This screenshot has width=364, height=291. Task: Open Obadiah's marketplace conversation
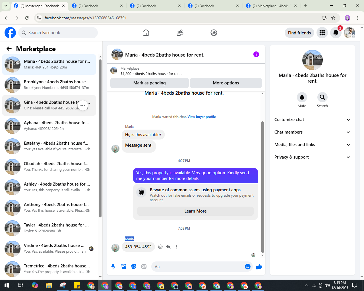(x=49, y=167)
